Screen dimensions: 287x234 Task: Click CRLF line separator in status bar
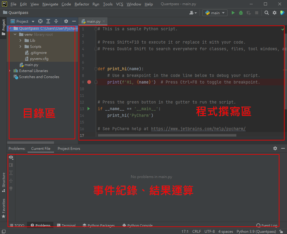197,232
